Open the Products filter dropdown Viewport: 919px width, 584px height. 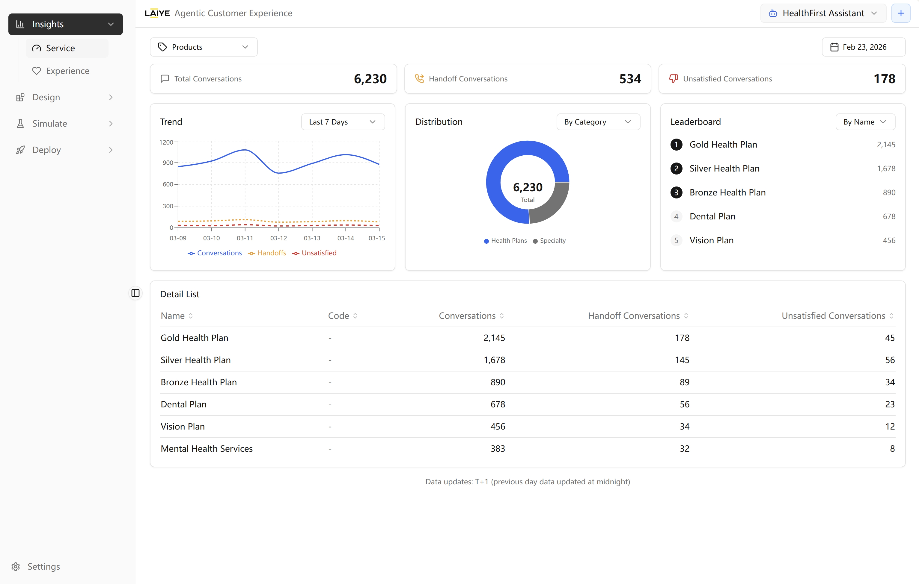[204, 47]
